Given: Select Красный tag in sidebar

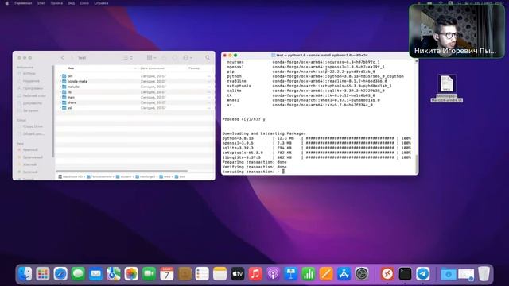Looking at the screenshot, I should pyautogui.click(x=30, y=150).
